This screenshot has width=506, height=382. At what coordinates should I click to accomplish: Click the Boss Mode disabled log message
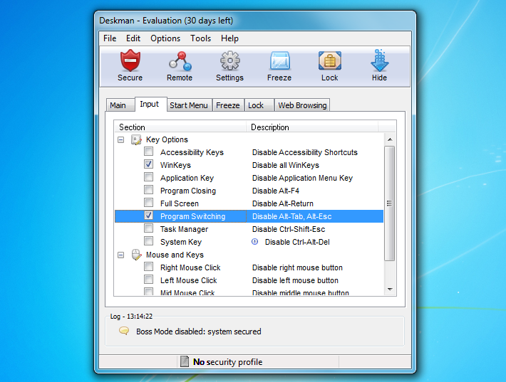198,331
